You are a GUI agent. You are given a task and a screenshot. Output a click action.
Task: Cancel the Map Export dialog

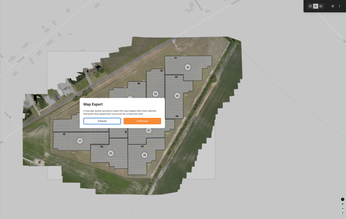[102, 121]
